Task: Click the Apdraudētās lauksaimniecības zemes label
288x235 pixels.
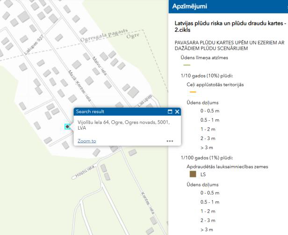Action: [227, 166]
